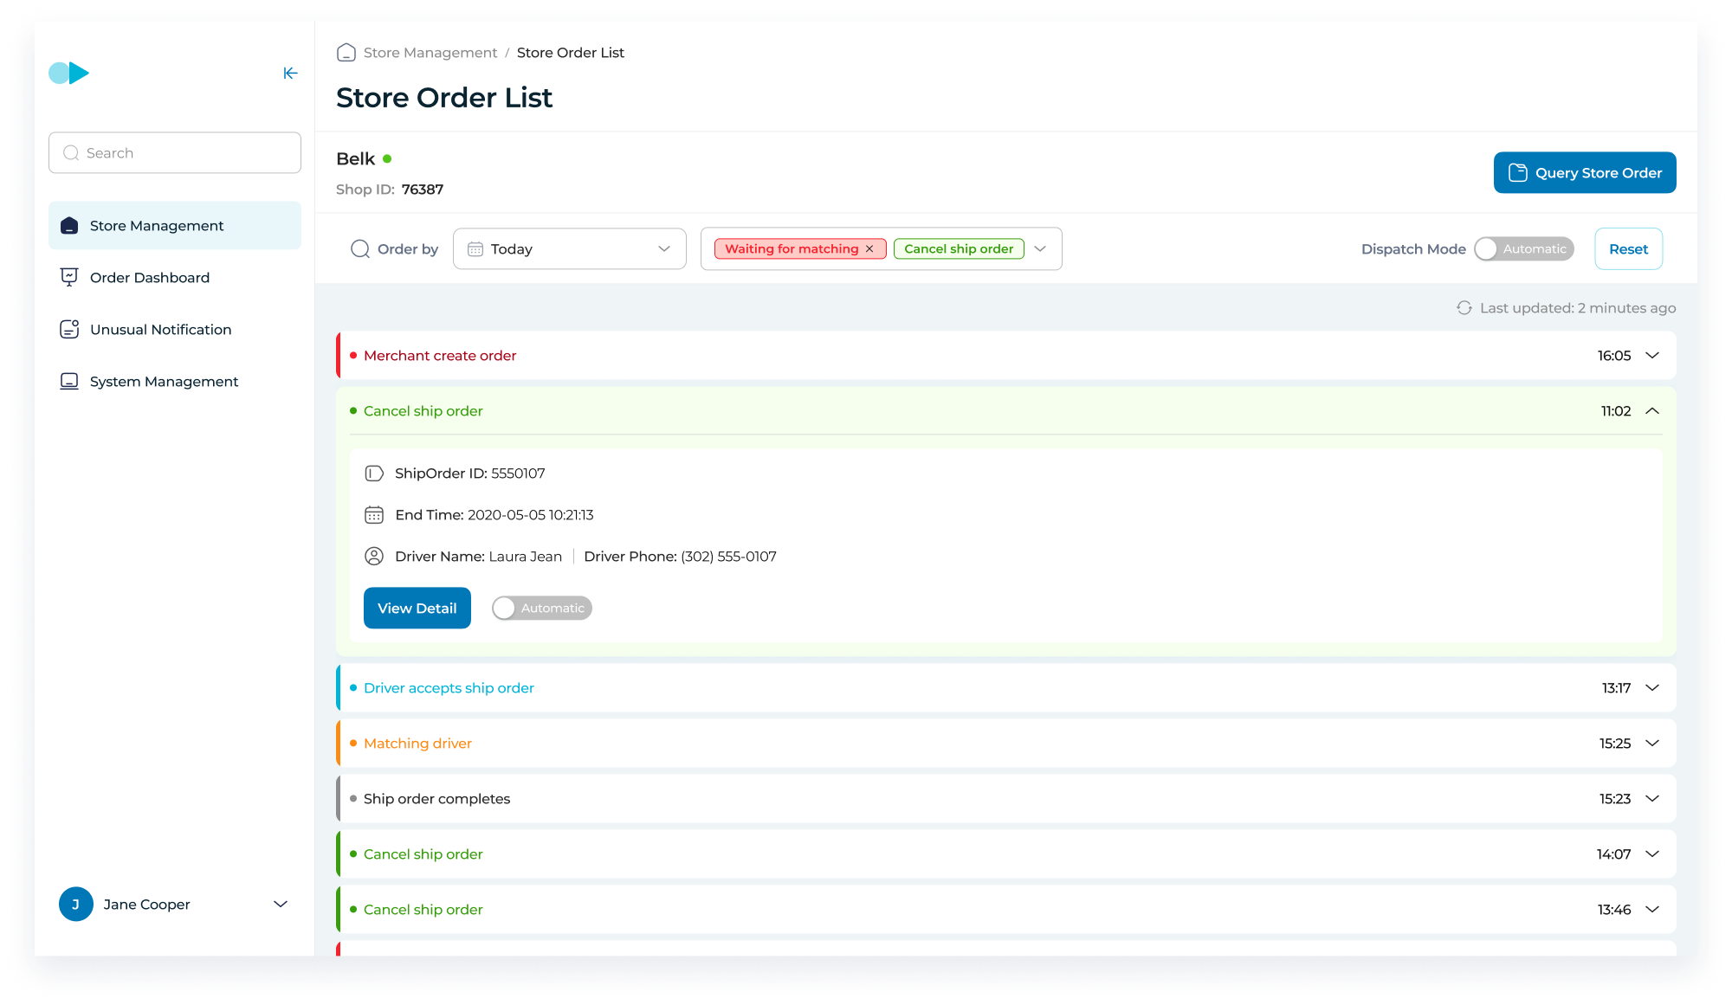Click the app logo at top left

coord(69,74)
